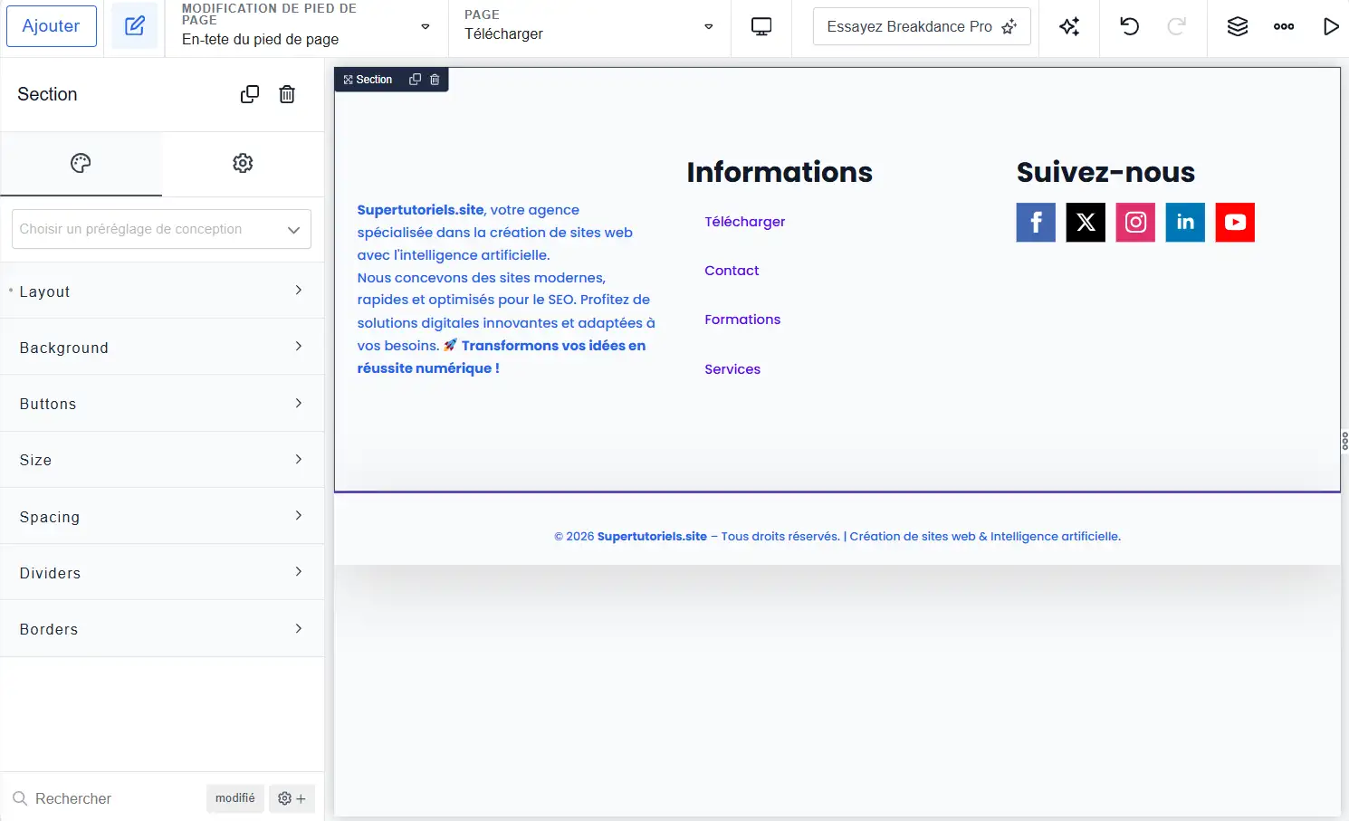Expand the Buttons settings group
This screenshot has width=1349, height=821.
tap(162, 404)
